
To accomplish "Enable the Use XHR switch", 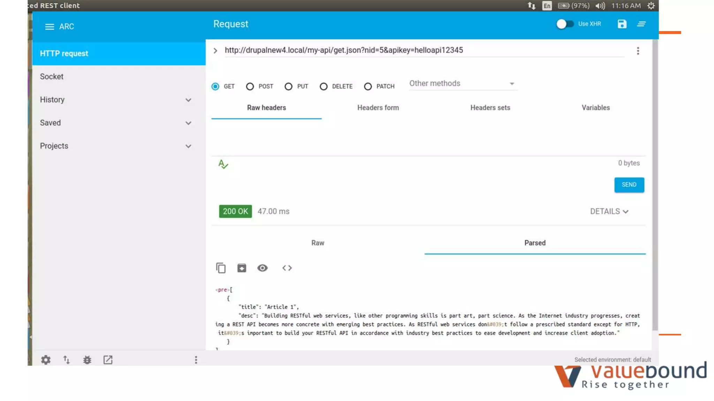I will coord(564,24).
